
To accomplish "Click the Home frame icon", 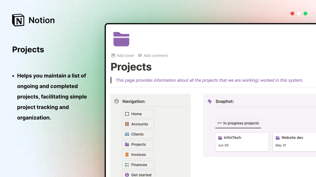I will tap(127, 114).
